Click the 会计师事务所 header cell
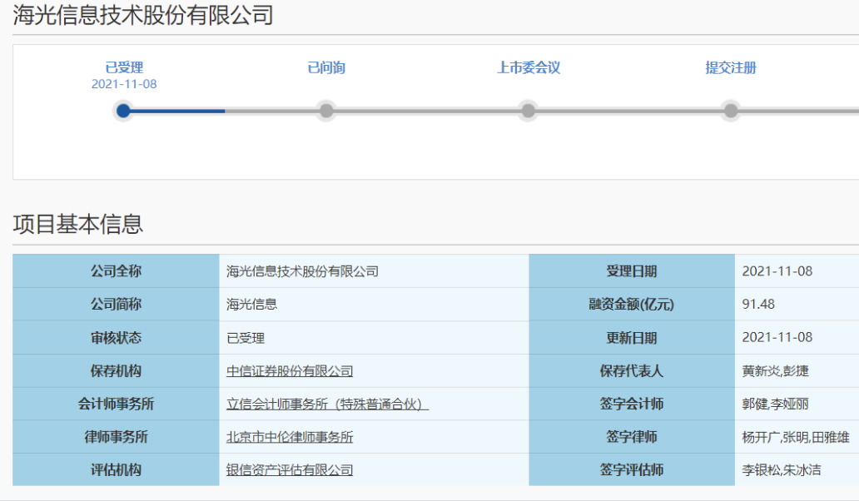 (117, 404)
